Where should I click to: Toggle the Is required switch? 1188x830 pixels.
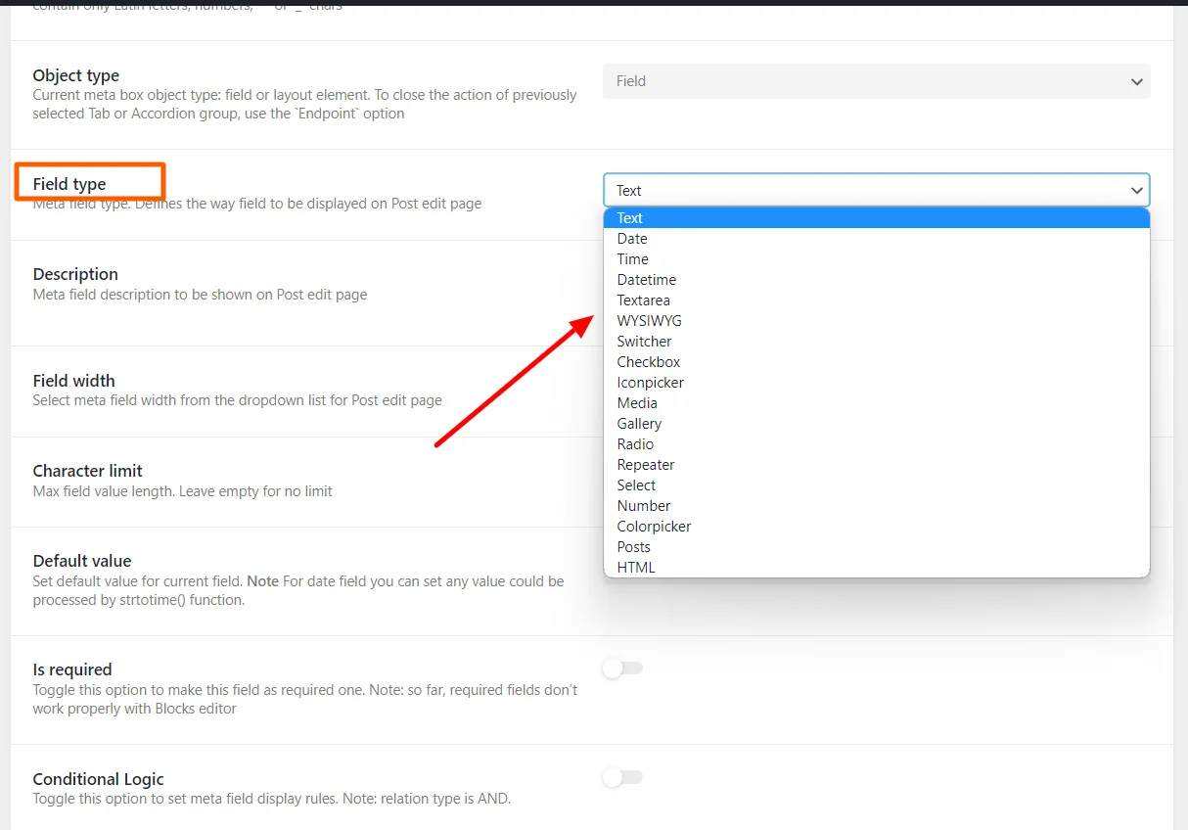(x=622, y=669)
